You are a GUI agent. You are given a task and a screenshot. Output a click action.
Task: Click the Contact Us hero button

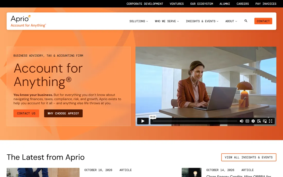coord(26,113)
